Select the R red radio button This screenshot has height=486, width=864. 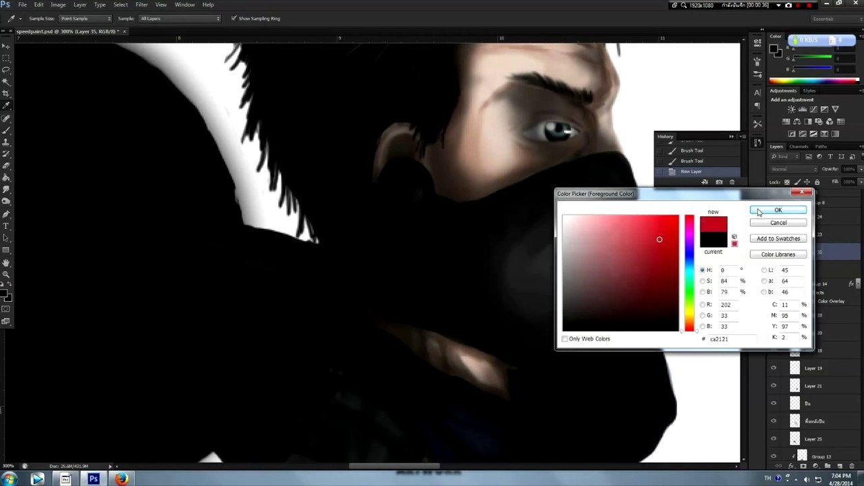pos(702,304)
